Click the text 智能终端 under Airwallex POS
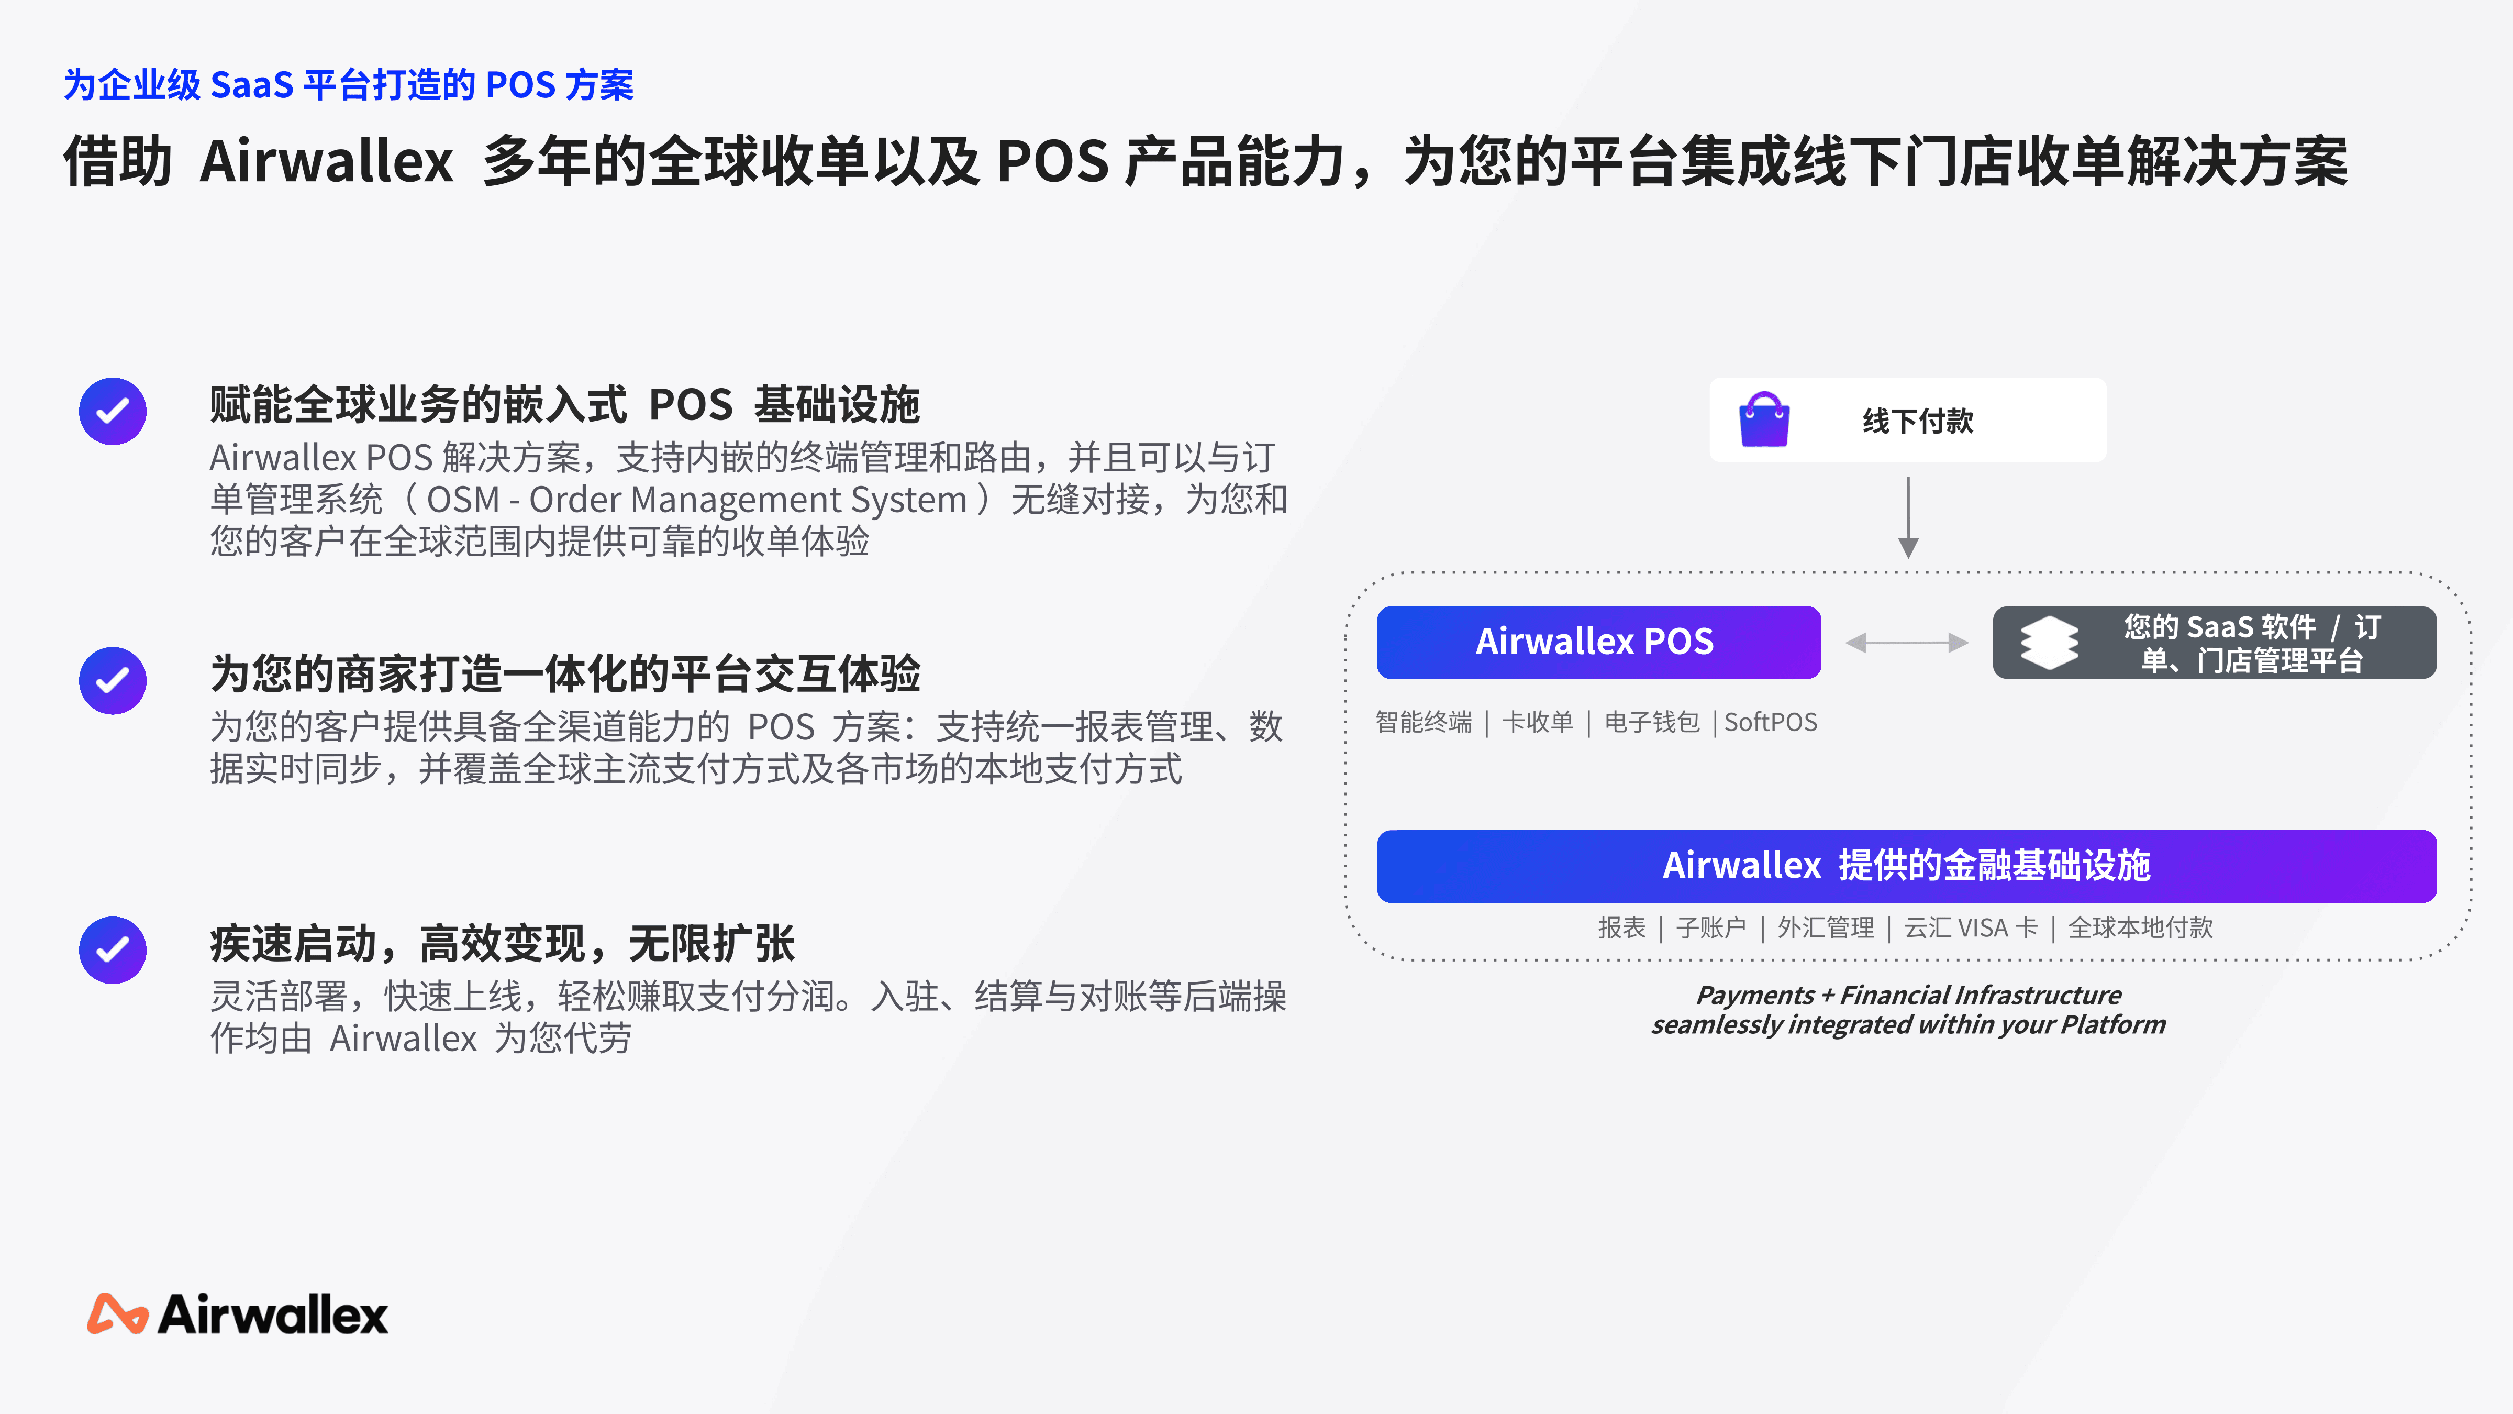2513x1414 pixels. 1424,722
